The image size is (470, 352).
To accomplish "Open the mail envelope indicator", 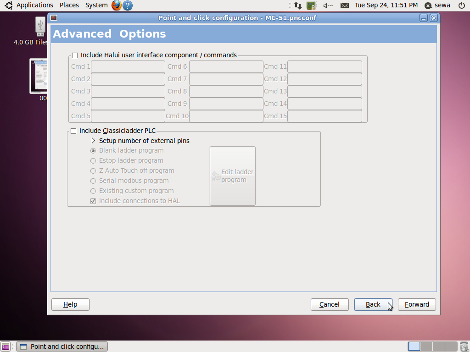I will (345, 5).
